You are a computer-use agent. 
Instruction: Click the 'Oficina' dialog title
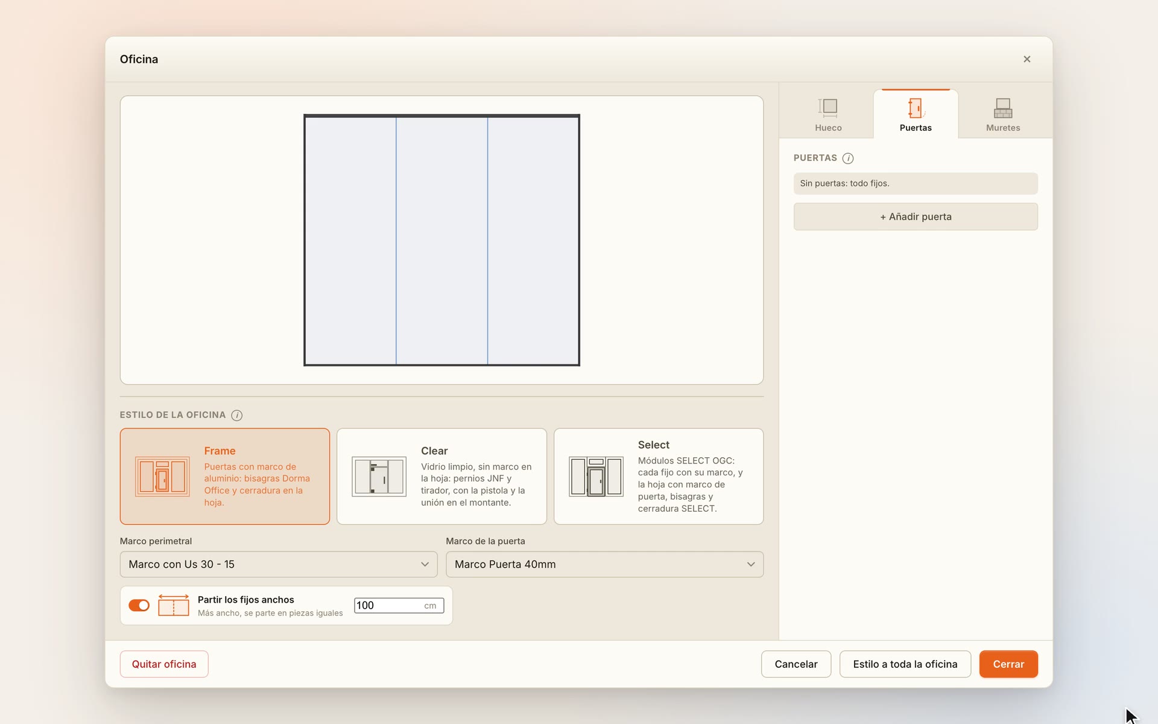click(x=139, y=59)
